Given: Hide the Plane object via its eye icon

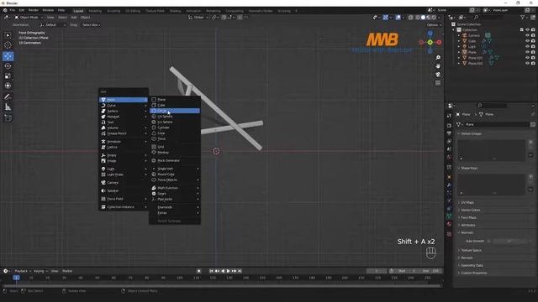Looking at the screenshot, I should [527, 52].
